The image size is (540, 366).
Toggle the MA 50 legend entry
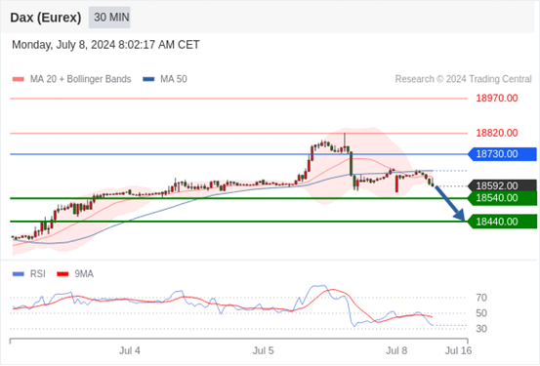click(x=165, y=79)
